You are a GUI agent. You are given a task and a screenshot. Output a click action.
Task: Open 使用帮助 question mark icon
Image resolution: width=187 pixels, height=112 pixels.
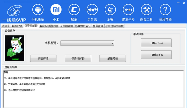pyautogui.click(x=165, y=10)
